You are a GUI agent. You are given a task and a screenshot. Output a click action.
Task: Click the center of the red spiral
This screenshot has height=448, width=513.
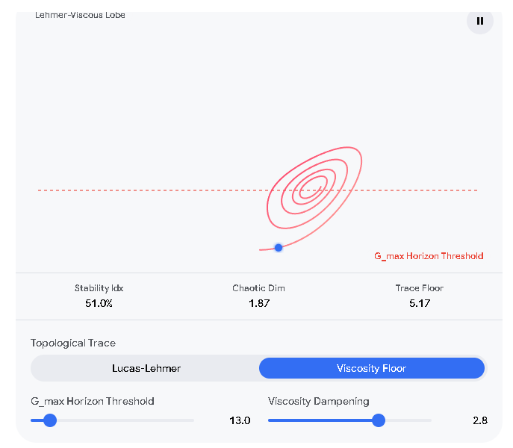pos(314,188)
